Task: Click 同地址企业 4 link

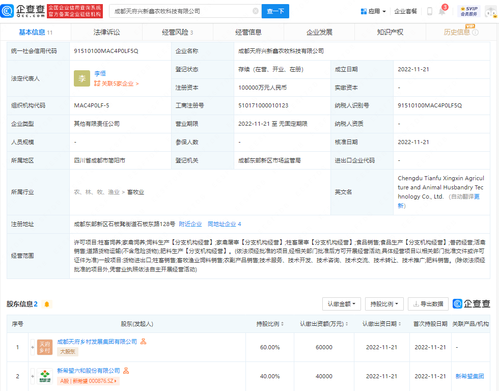Action: tap(225, 224)
